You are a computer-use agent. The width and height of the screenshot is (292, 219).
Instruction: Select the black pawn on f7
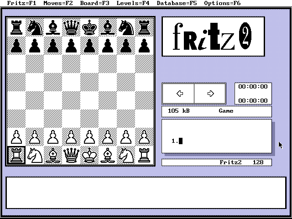[x=108, y=46]
